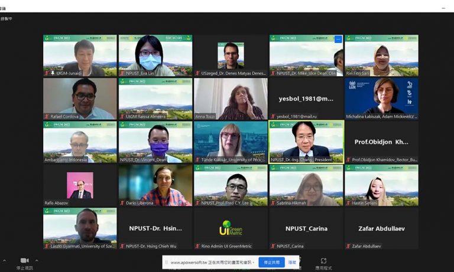Click the muted mic icon beside the Zafar Abdullaev label
The height and width of the screenshot is (272, 454).
click(x=348, y=246)
